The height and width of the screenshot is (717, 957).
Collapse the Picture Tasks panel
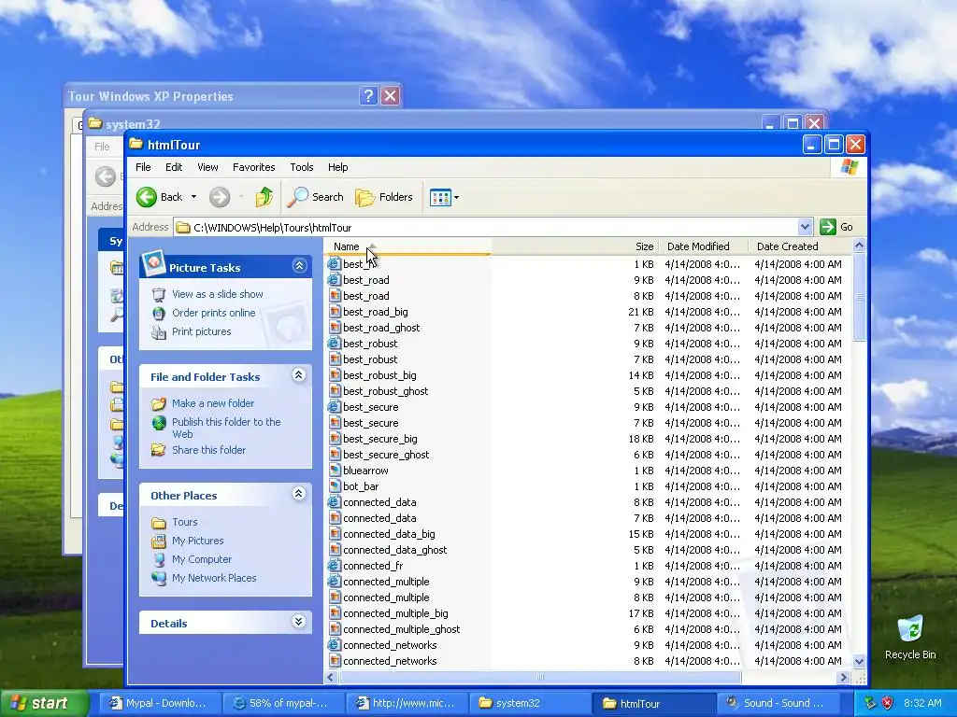[x=299, y=266]
